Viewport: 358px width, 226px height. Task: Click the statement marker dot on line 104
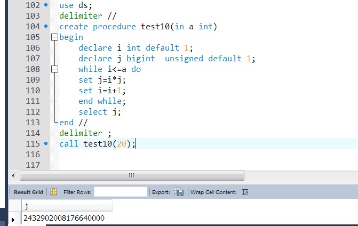click(46, 26)
